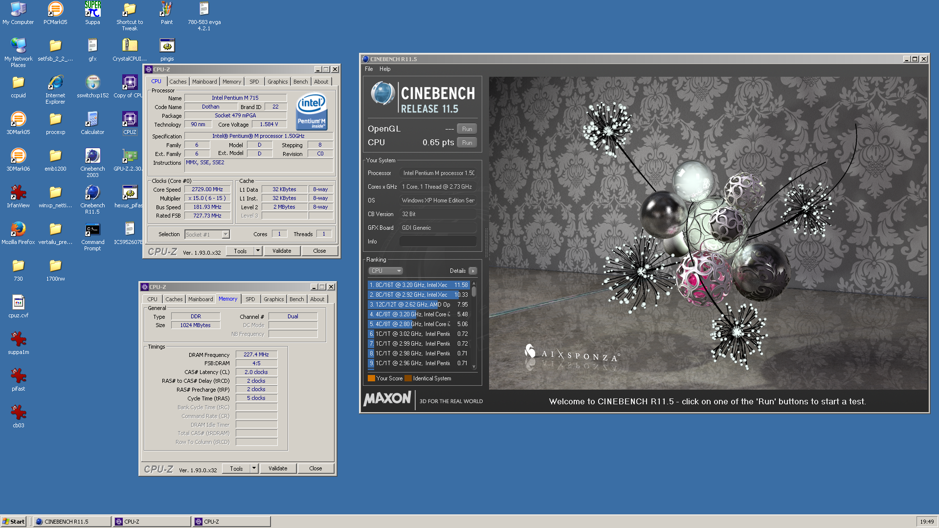Open the Suppa desktop shortcut
This screenshot has height=528, width=939.
(92, 13)
